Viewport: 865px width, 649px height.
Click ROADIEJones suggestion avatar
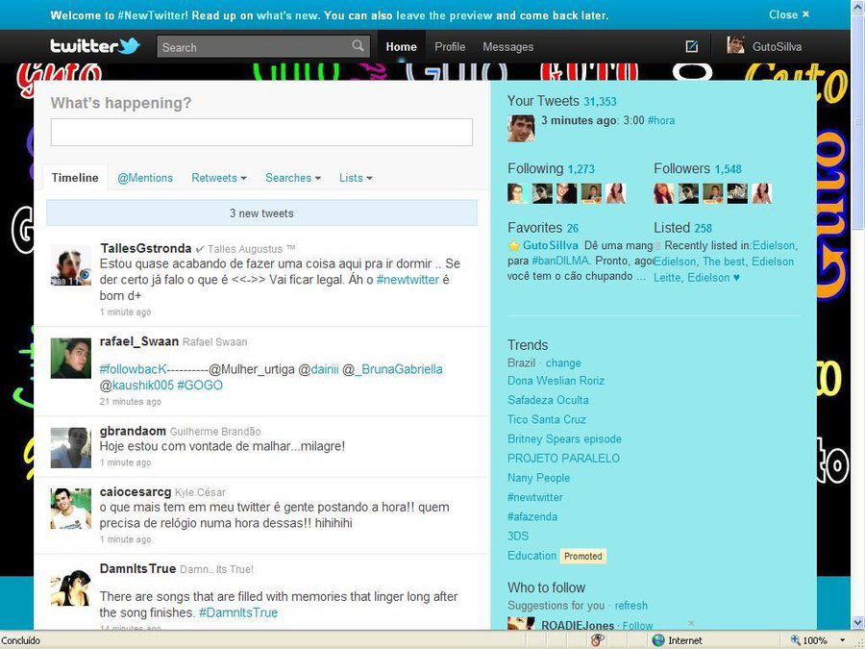521,624
